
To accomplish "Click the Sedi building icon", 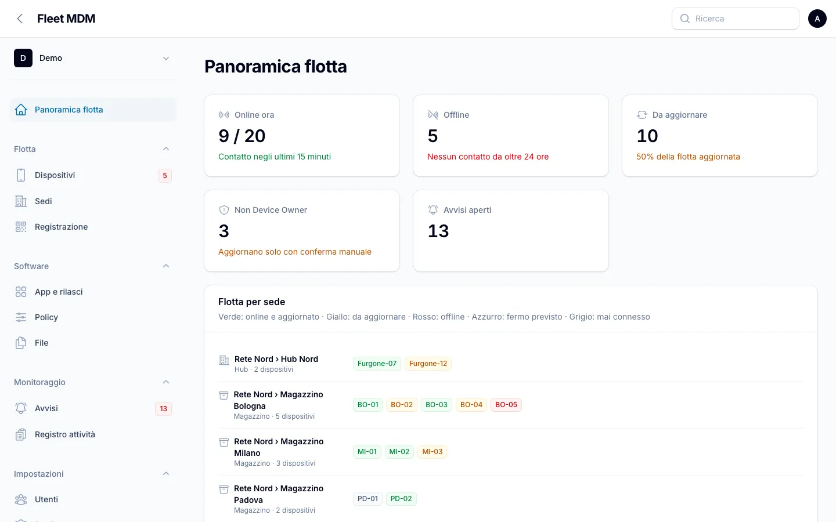I will tap(21, 201).
